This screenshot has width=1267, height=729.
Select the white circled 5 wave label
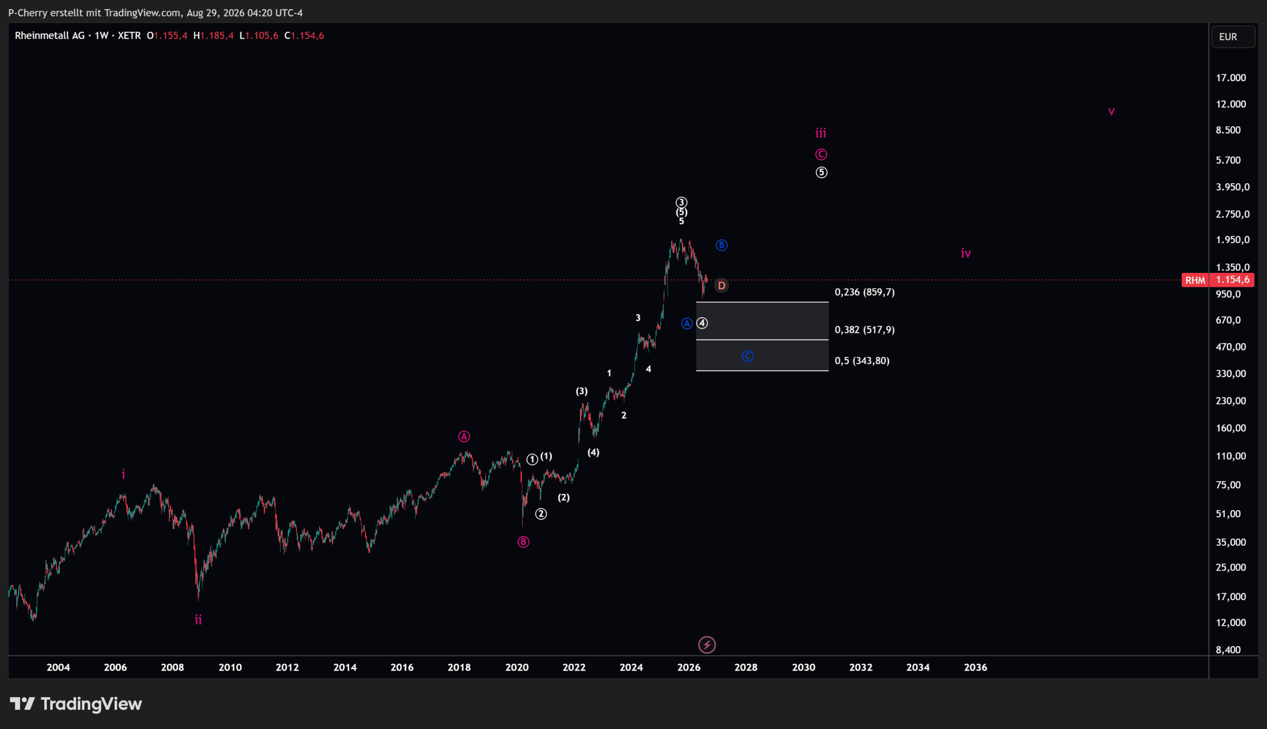[822, 172]
